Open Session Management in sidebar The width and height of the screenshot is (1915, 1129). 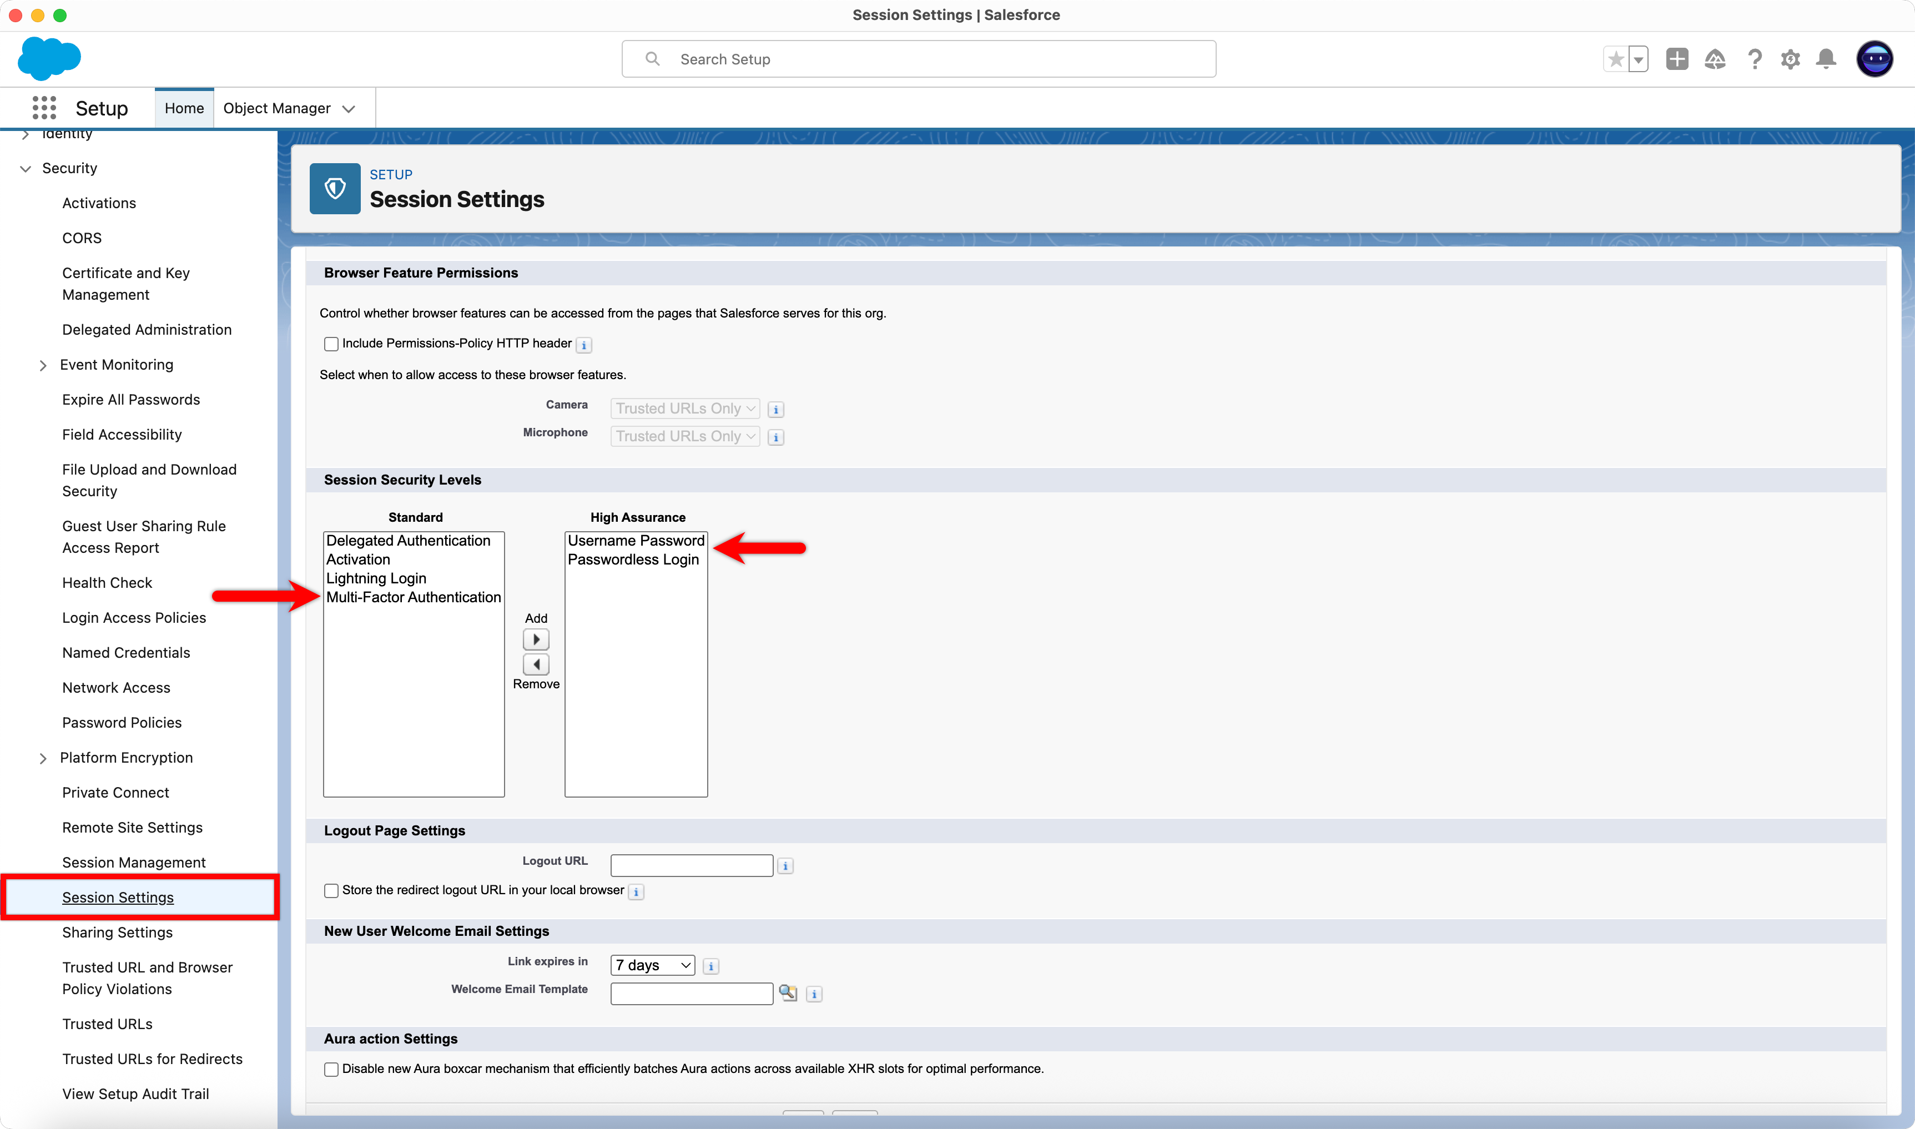[x=134, y=862]
